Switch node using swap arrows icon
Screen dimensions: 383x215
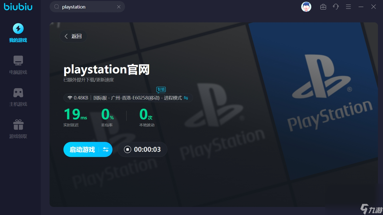(x=186, y=98)
